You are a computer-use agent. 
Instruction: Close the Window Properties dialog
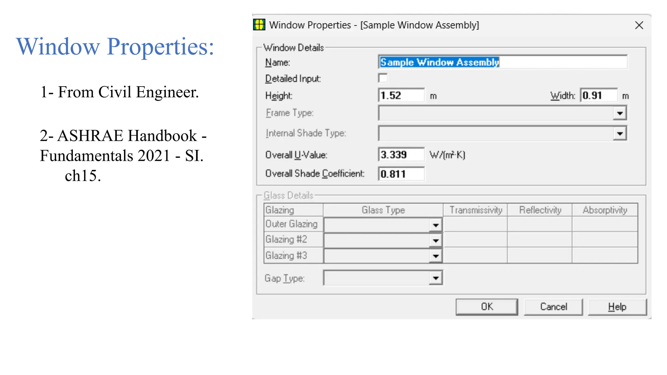point(639,25)
